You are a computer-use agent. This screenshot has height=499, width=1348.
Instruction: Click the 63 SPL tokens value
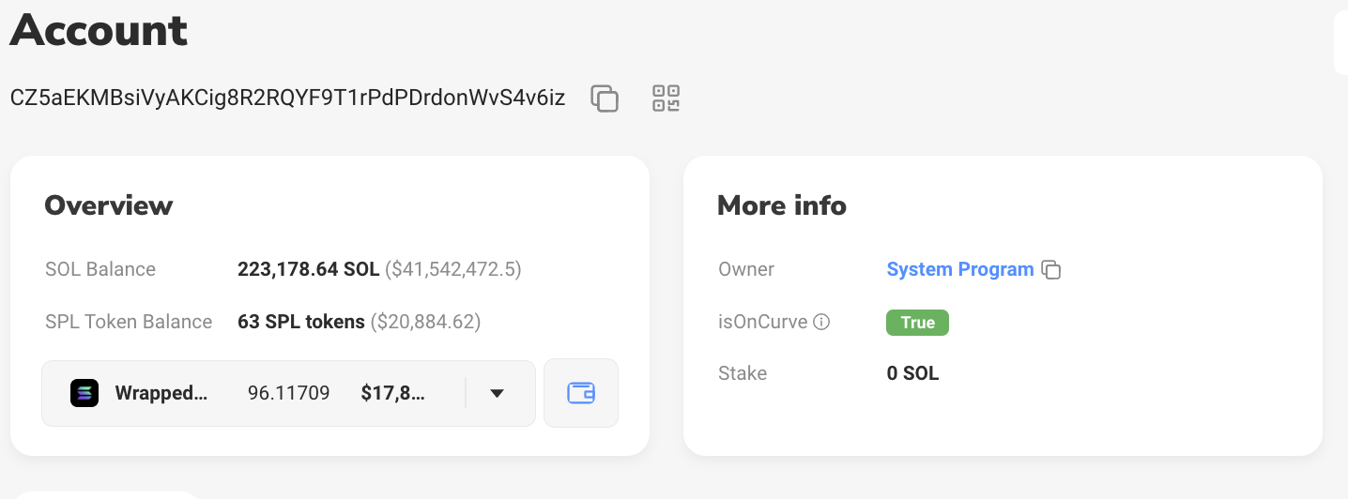pyautogui.click(x=301, y=322)
